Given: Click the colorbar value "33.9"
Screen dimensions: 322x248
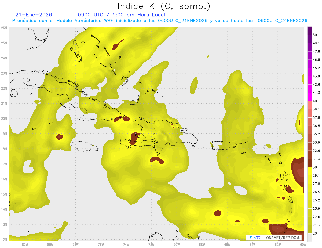Looking at the screenshot, I should tap(316, 142).
